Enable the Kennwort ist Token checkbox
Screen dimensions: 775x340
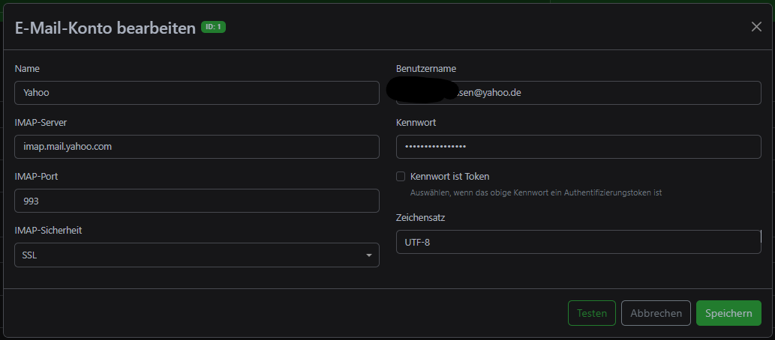(x=401, y=177)
